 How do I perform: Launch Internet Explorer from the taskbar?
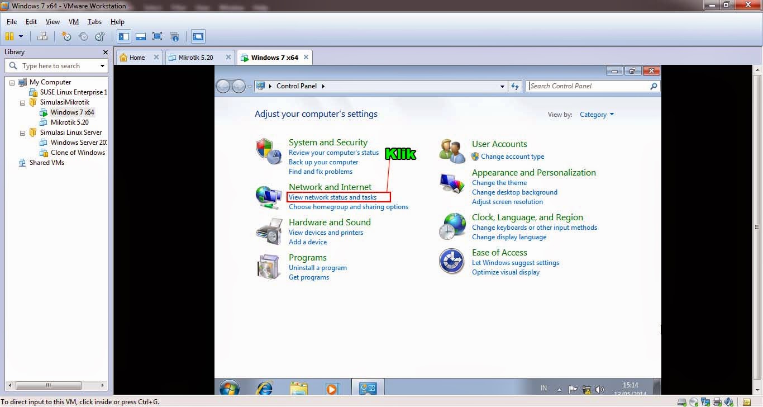[264, 389]
